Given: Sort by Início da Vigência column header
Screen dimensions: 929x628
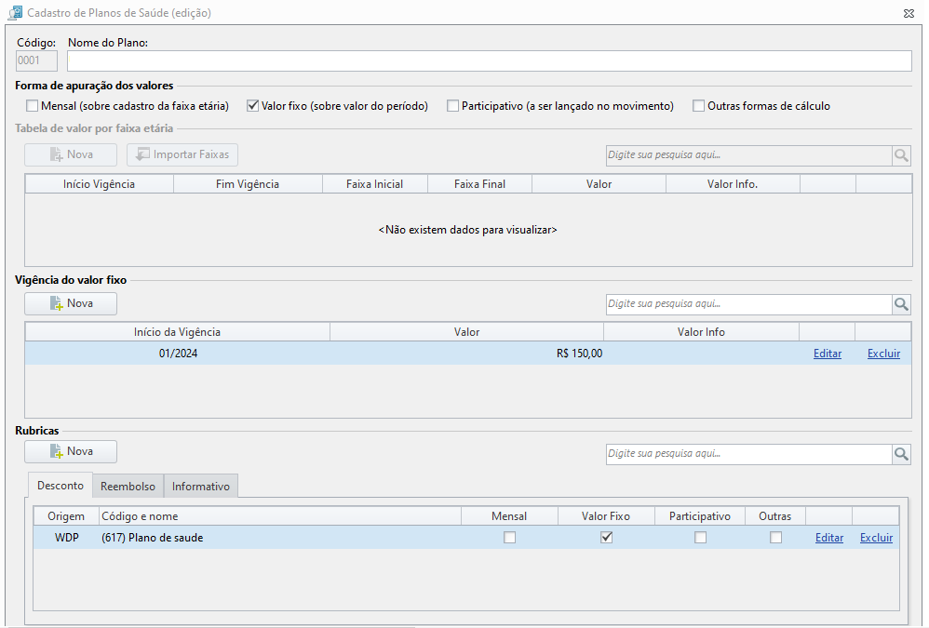Looking at the screenshot, I should pyautogui.click(x=177, y=332).
